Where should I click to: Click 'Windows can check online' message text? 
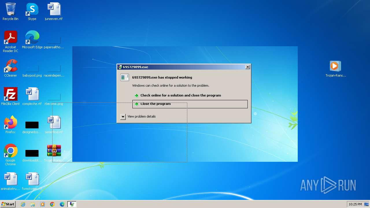[171, 86]
